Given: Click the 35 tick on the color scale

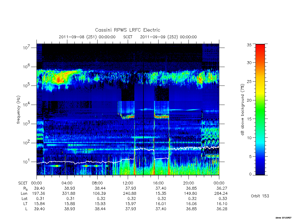Looking at the screenshot, I should (x=249, y=45).
